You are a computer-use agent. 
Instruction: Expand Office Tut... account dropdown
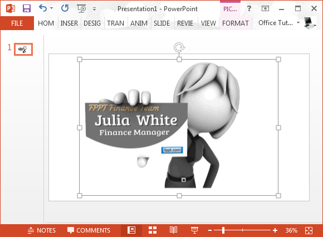(x=298, y=23)
